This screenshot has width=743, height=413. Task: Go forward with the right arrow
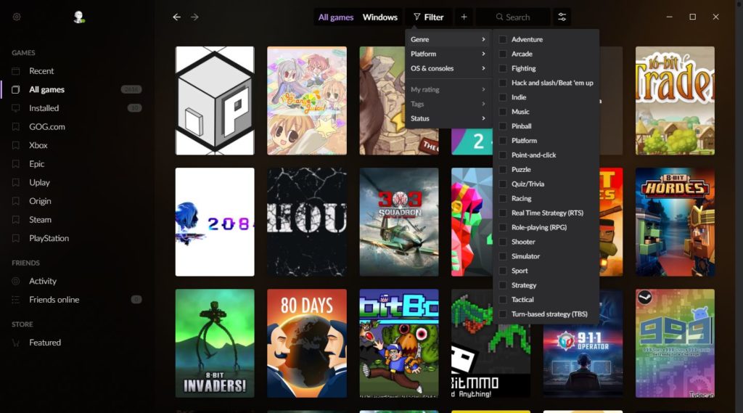point(194,17)
